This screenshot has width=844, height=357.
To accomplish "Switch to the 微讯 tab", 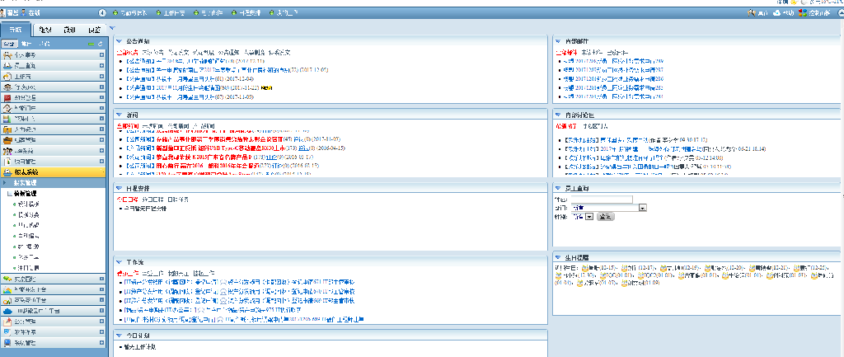I will 69,31.
